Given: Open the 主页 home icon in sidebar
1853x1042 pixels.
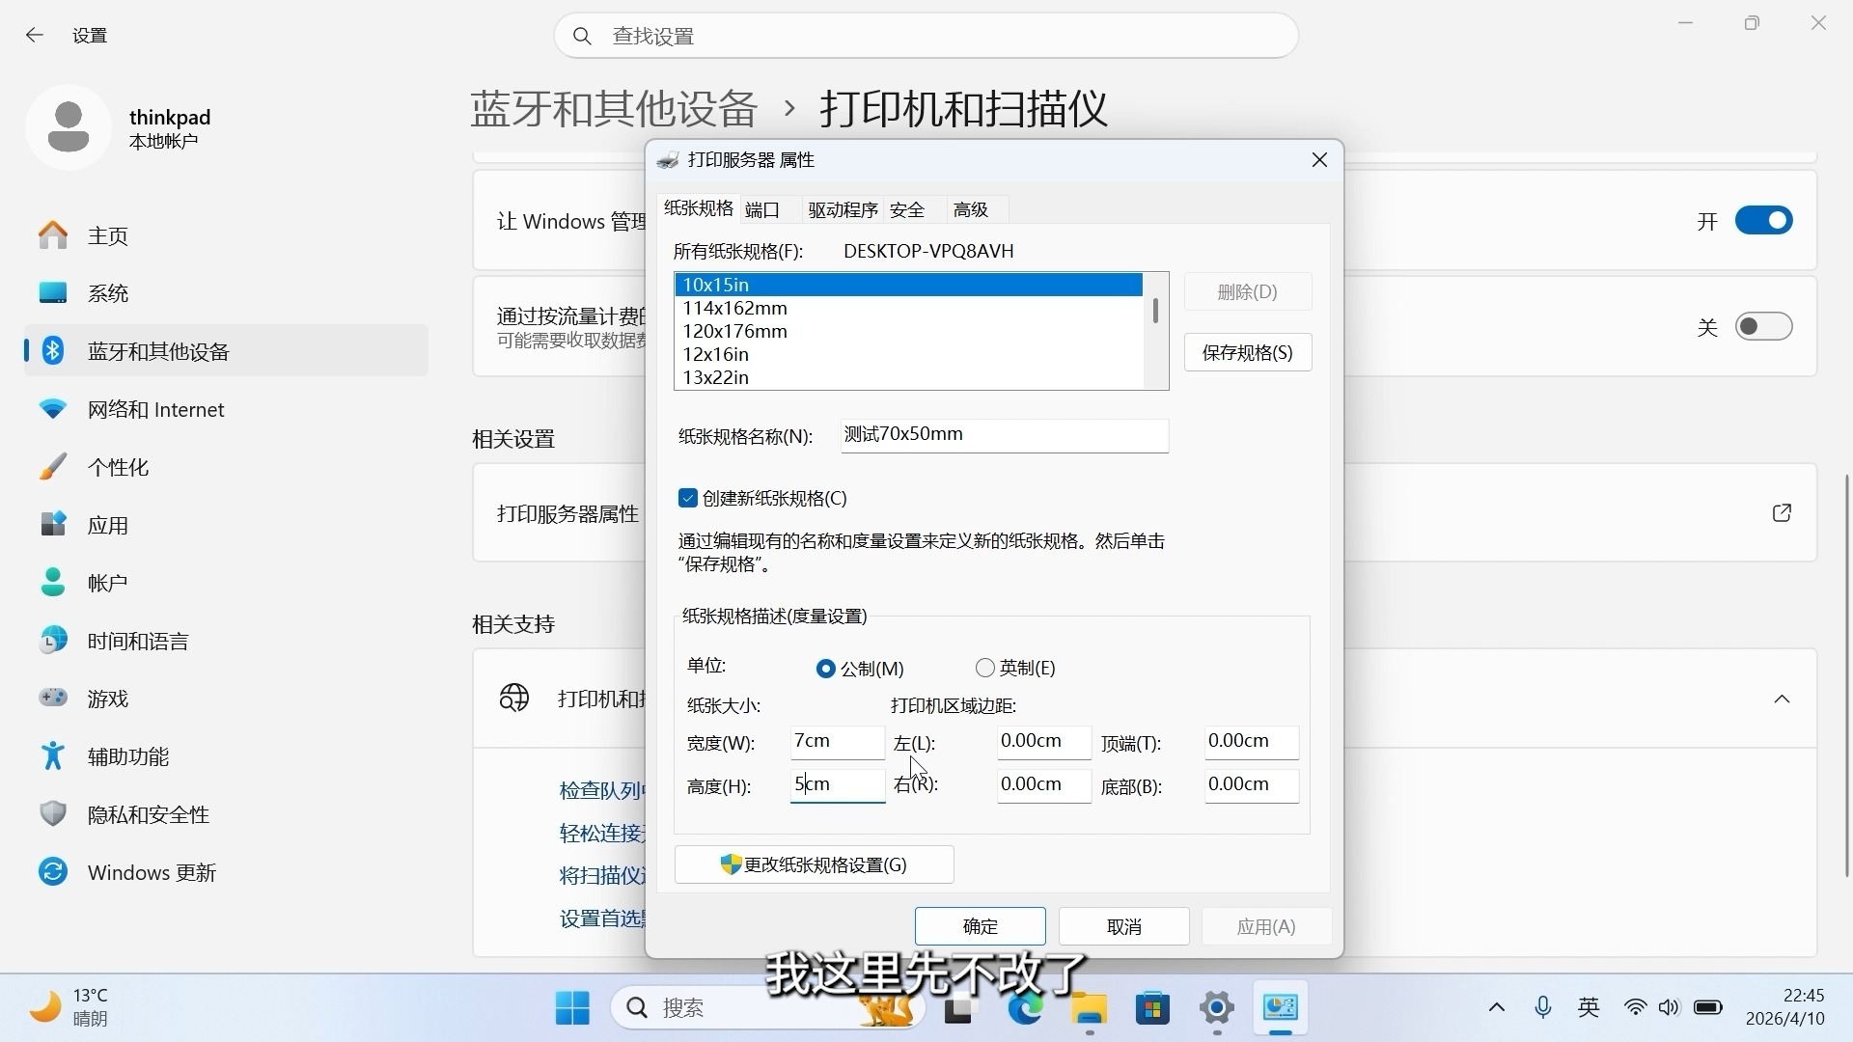Looking at the screenshot, I should (53, 235).
